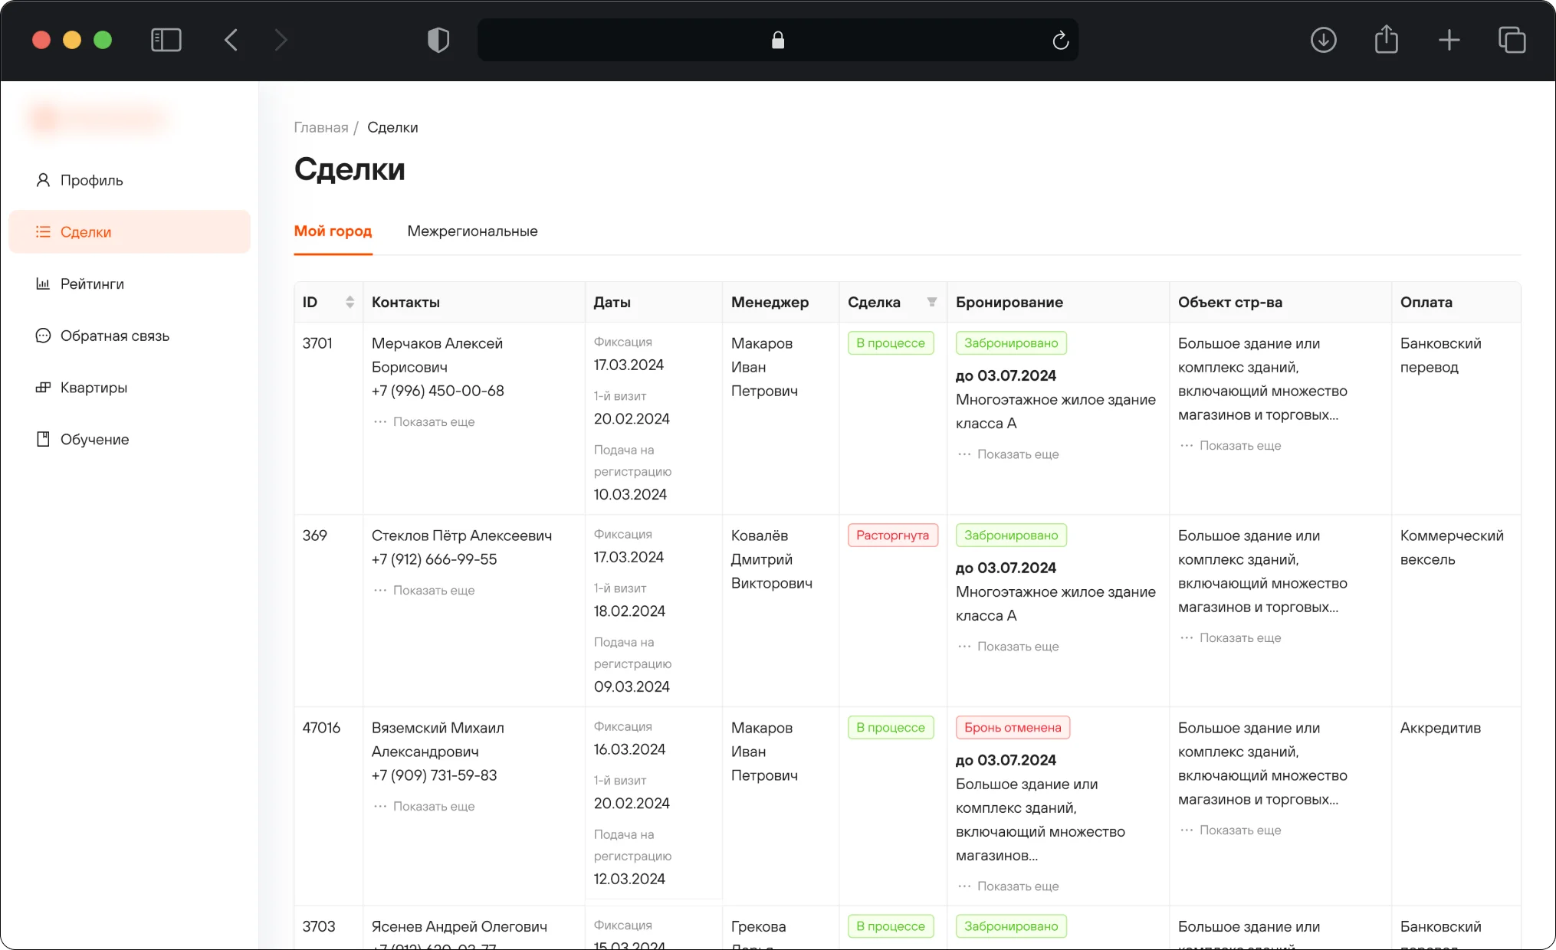Open Обратная связь via its chat bubble icon
This screenshot has height=950, width=1556.
click(x=43, y=336)
